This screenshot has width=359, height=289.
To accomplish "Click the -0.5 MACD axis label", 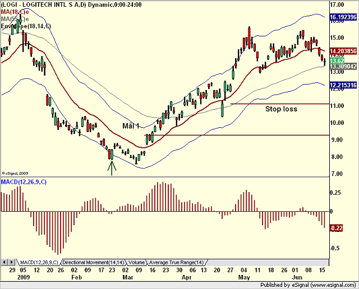I will pyautogui.click(x=335, y=248).
